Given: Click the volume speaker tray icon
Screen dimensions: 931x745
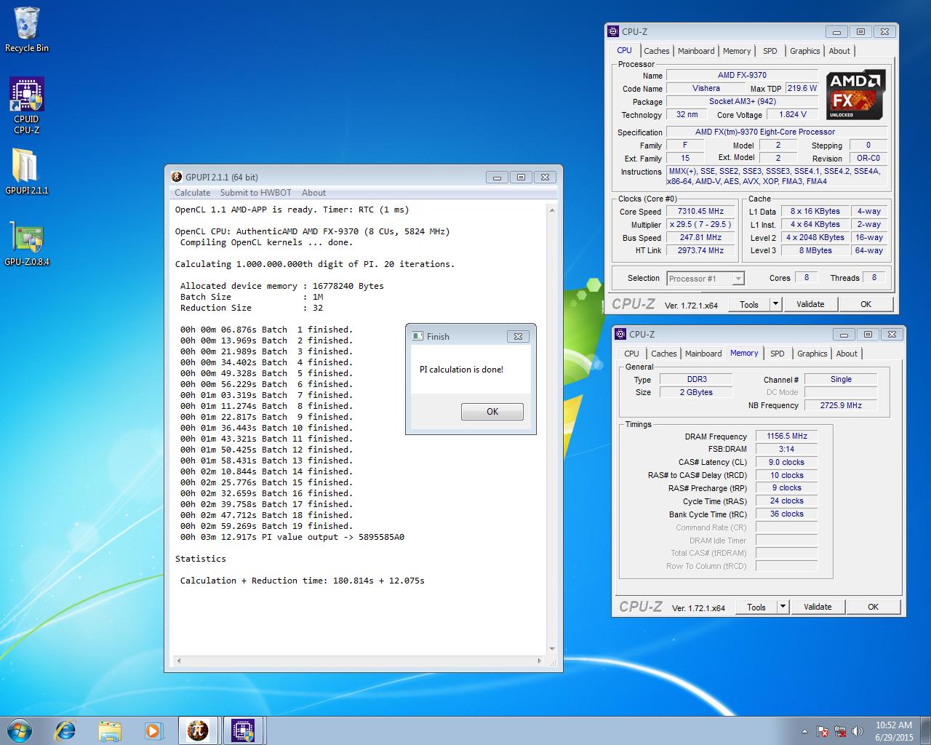Looking at the screenshot, I should 858,731.
